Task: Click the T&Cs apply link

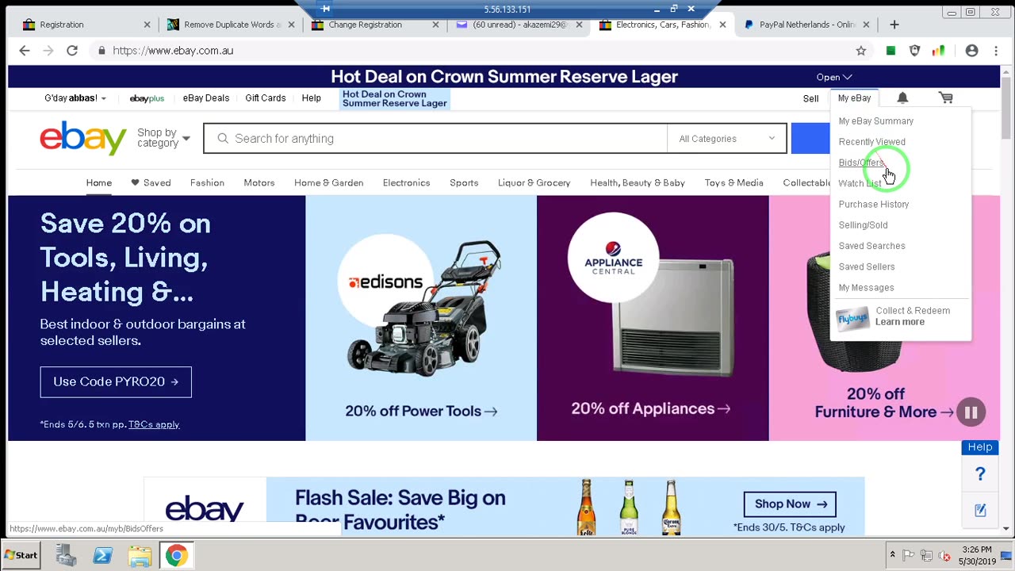Action: (x=154, y=424)
